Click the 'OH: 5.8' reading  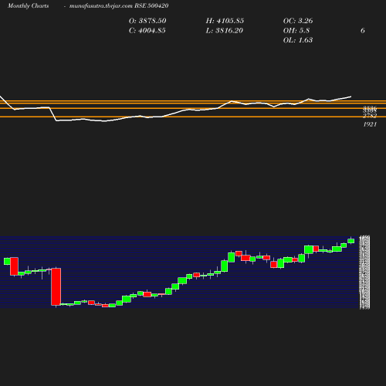pos(296,31)
